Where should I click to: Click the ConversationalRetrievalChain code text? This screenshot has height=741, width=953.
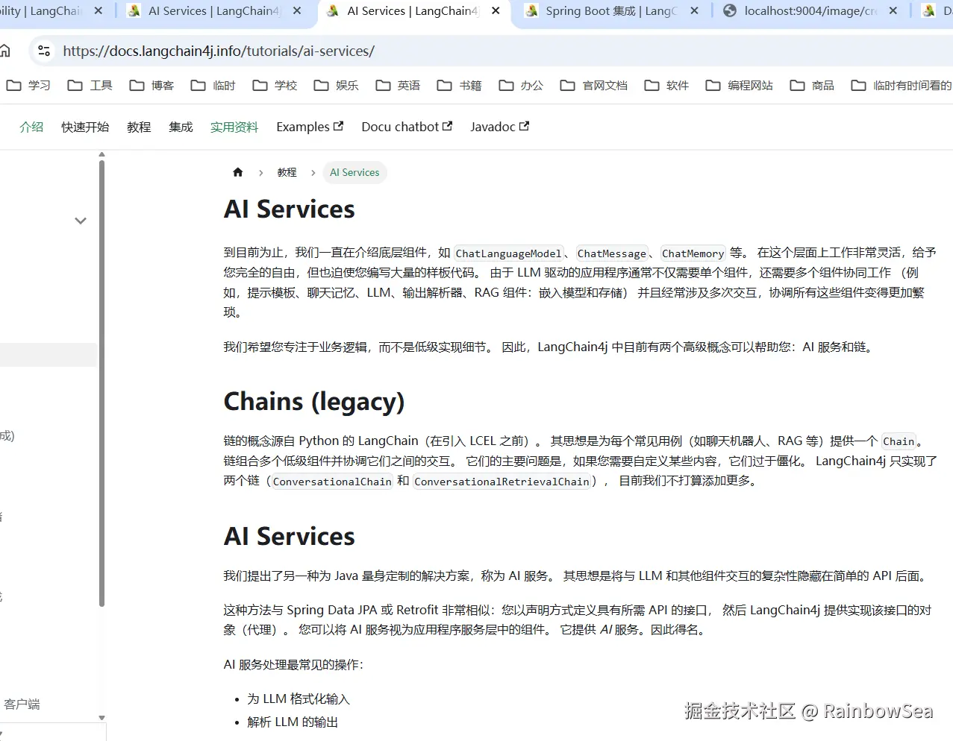coord(502,482)
